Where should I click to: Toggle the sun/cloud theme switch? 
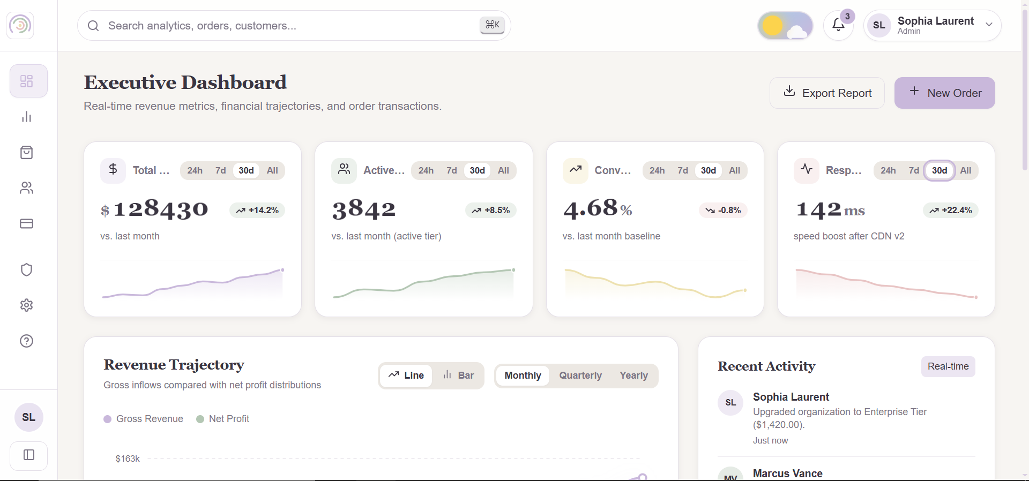point(785,26)
